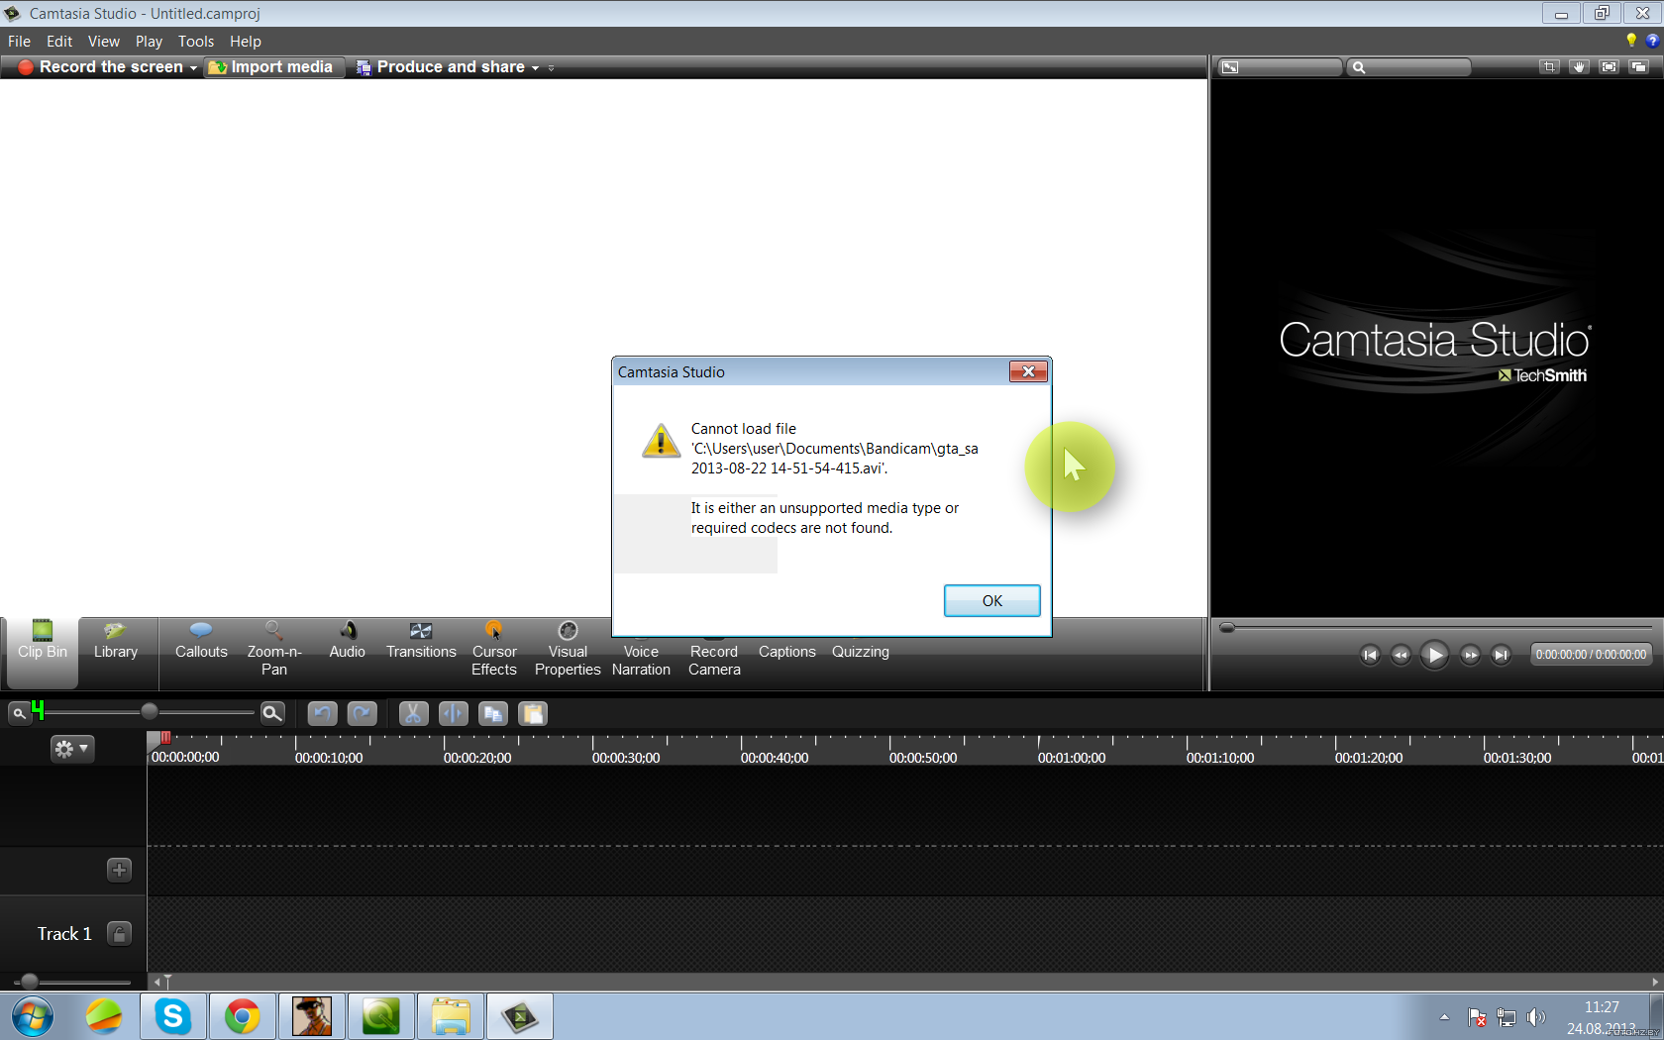Expand Produce and share dropdown arrow
Screen dimensions: 1664x1040
(x=535, y=68)
